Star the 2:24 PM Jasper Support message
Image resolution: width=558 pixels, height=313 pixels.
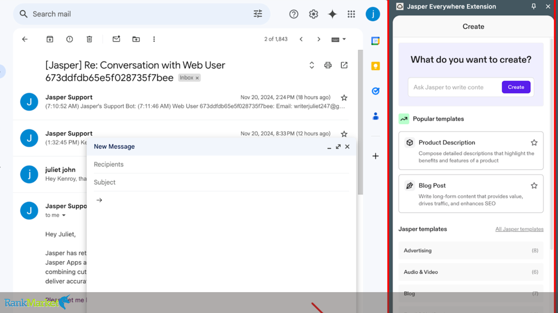coord(344,97)
